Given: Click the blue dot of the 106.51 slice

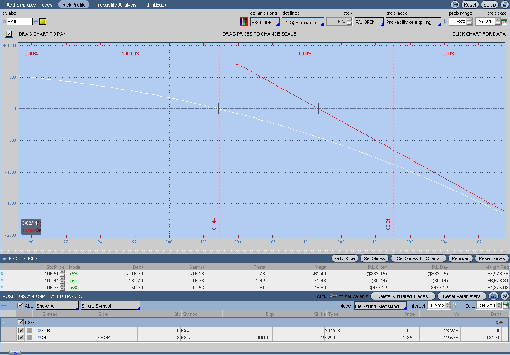Looking at the screenshot, I should pos(2,274).
